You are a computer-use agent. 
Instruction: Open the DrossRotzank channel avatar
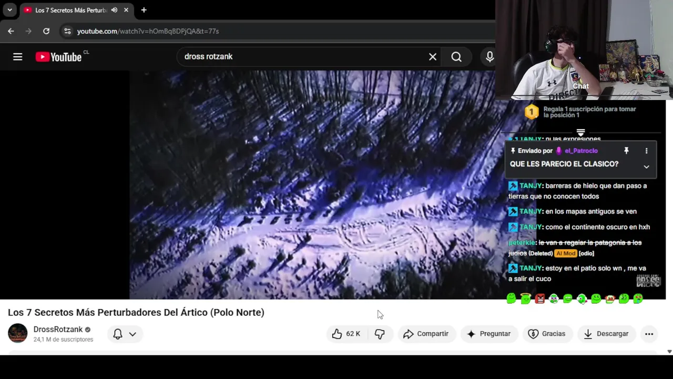[x=17, y=333]
